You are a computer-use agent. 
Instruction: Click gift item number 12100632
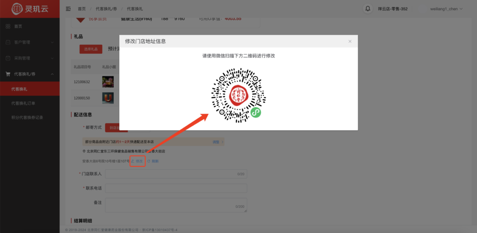[x=82, y=82]
